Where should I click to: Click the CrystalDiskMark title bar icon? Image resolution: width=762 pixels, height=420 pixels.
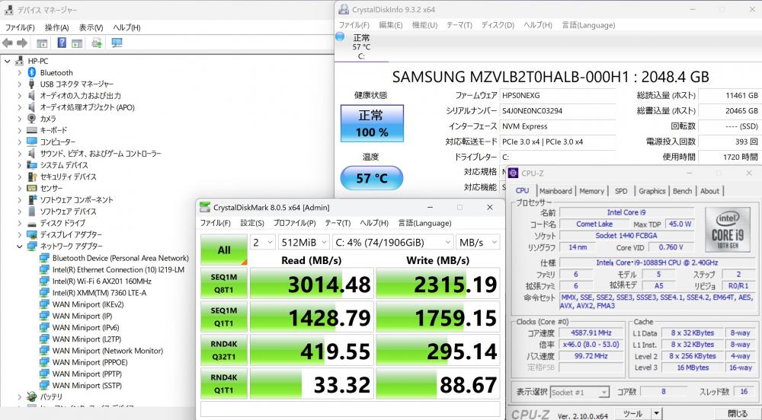point(205,207)
